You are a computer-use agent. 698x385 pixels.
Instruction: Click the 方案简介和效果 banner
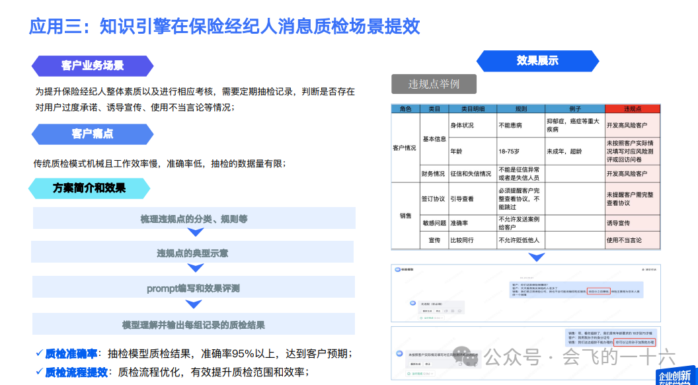[x=89, y=188]
